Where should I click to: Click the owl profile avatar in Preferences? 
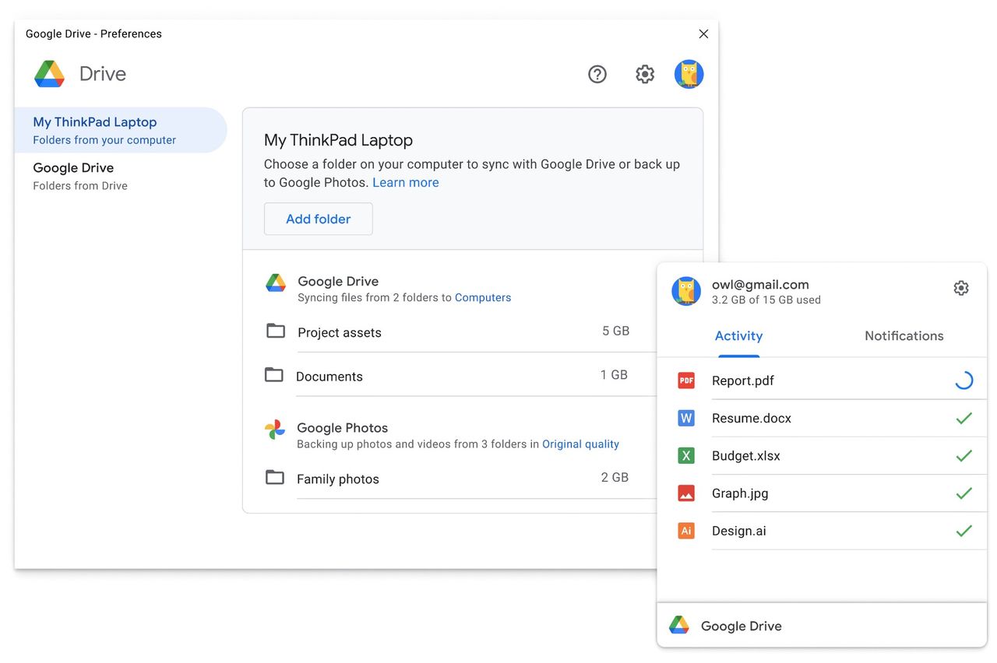689,74
